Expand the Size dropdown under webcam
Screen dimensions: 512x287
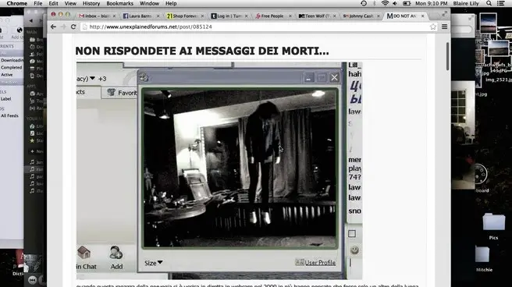[154, 263]
